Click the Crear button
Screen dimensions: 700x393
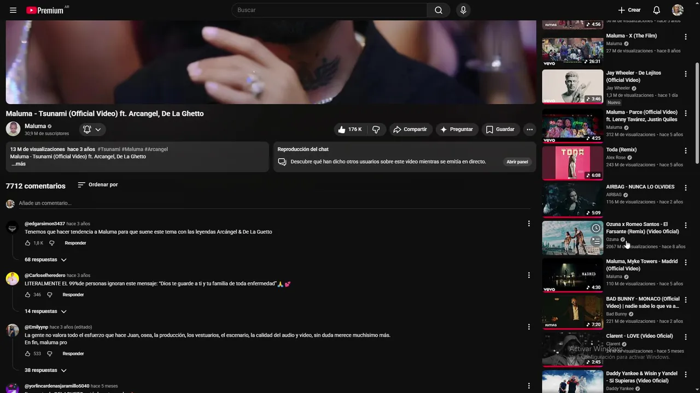pyautogui.click(x=629, y=10)
